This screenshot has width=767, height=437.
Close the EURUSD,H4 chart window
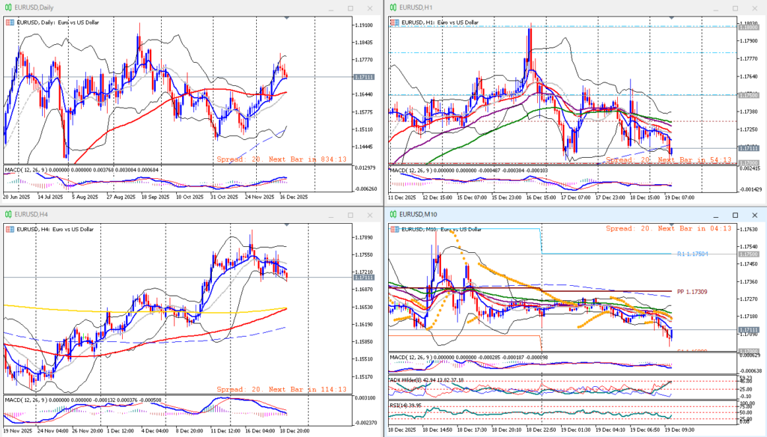pos(369,215)
